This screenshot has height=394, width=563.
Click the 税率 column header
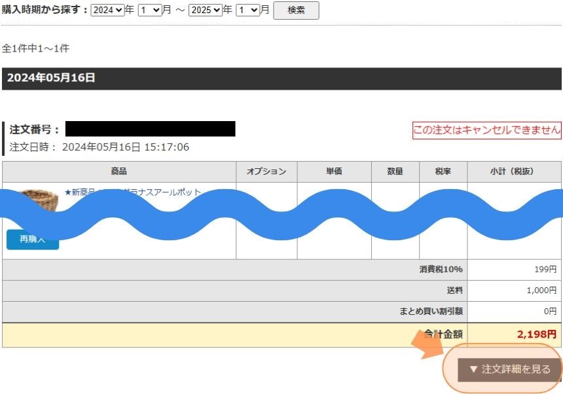(443, 171)
